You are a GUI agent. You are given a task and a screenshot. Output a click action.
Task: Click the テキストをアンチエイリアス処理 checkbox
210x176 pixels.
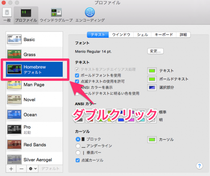click(77, 69)
